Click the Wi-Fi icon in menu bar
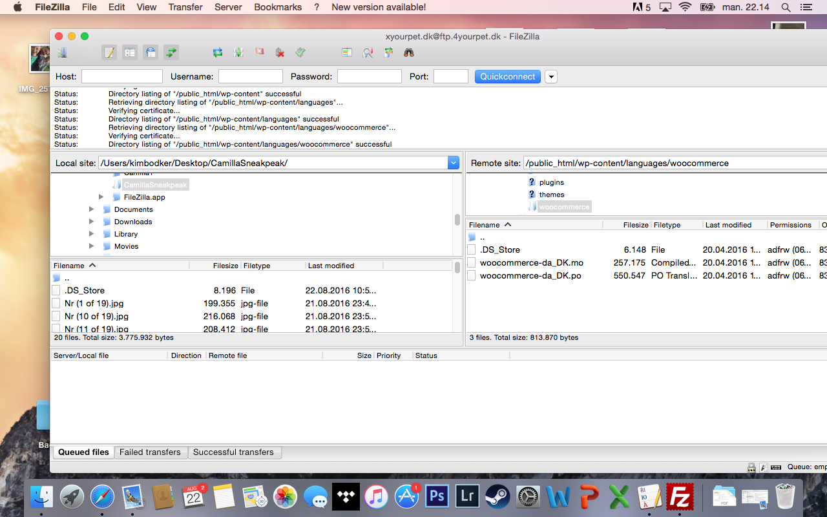The width and height of the screenshot is (827, 517). point(686,7)
